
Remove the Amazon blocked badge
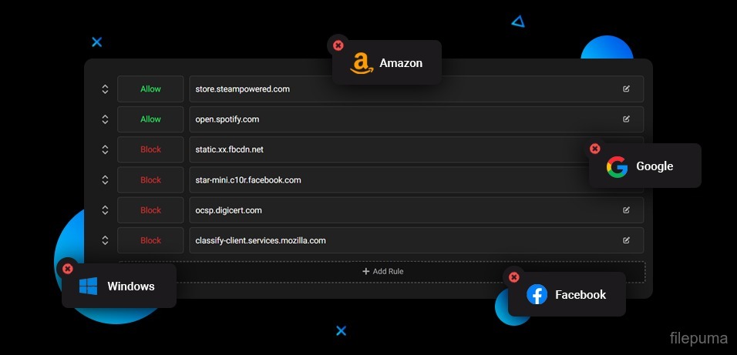click(338, 45)
